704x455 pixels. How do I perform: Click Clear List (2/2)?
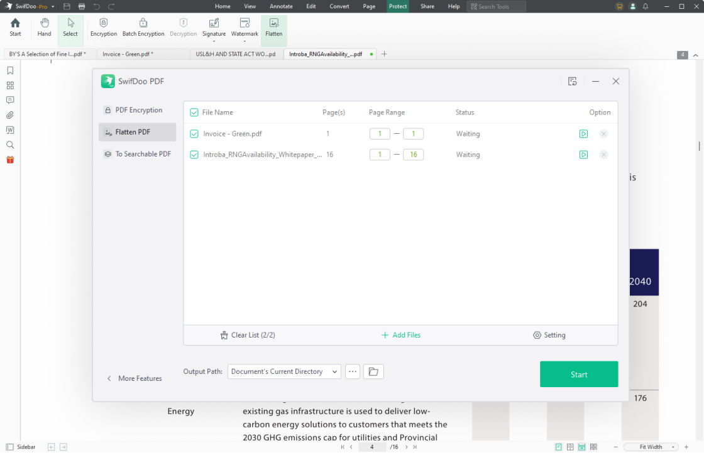coord(248,335)
